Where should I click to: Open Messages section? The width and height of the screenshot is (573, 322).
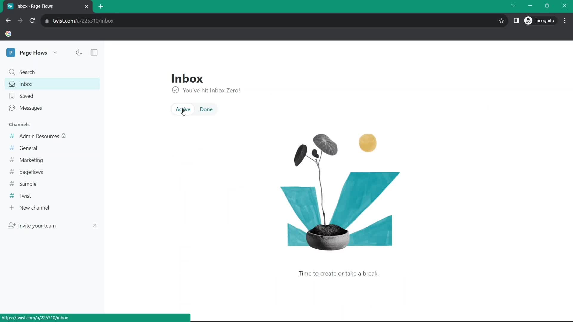[x=30, y=107]
